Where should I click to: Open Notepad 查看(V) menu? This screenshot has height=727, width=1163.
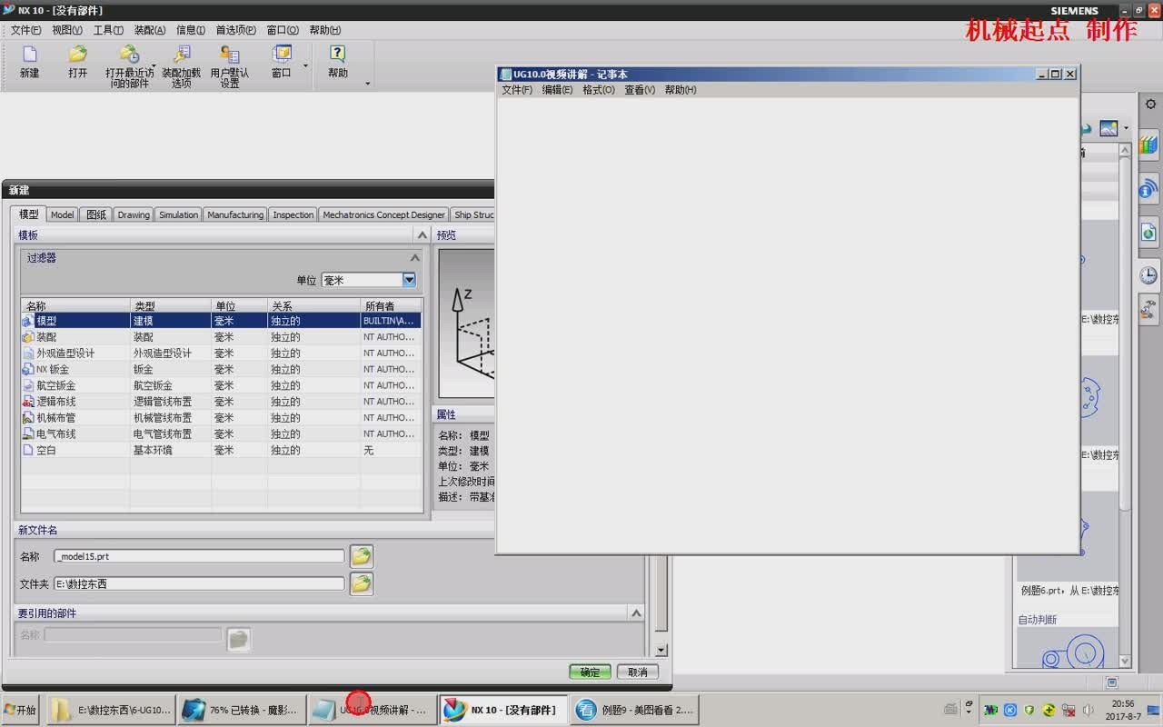click(x=640, y=90)
